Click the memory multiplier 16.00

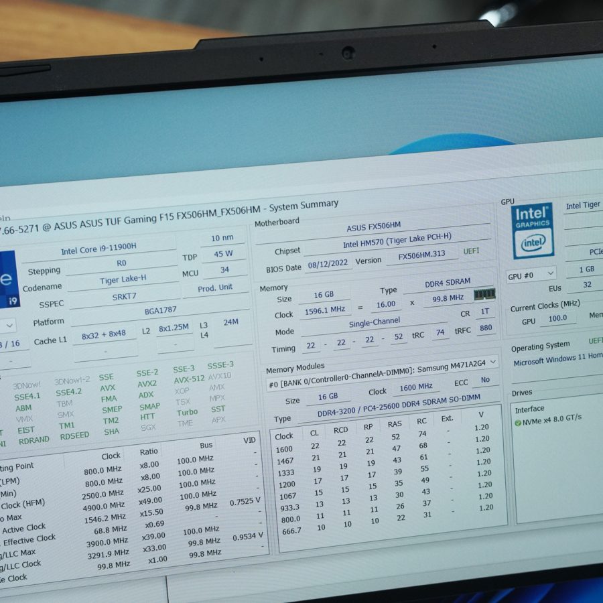coord(386,305)
